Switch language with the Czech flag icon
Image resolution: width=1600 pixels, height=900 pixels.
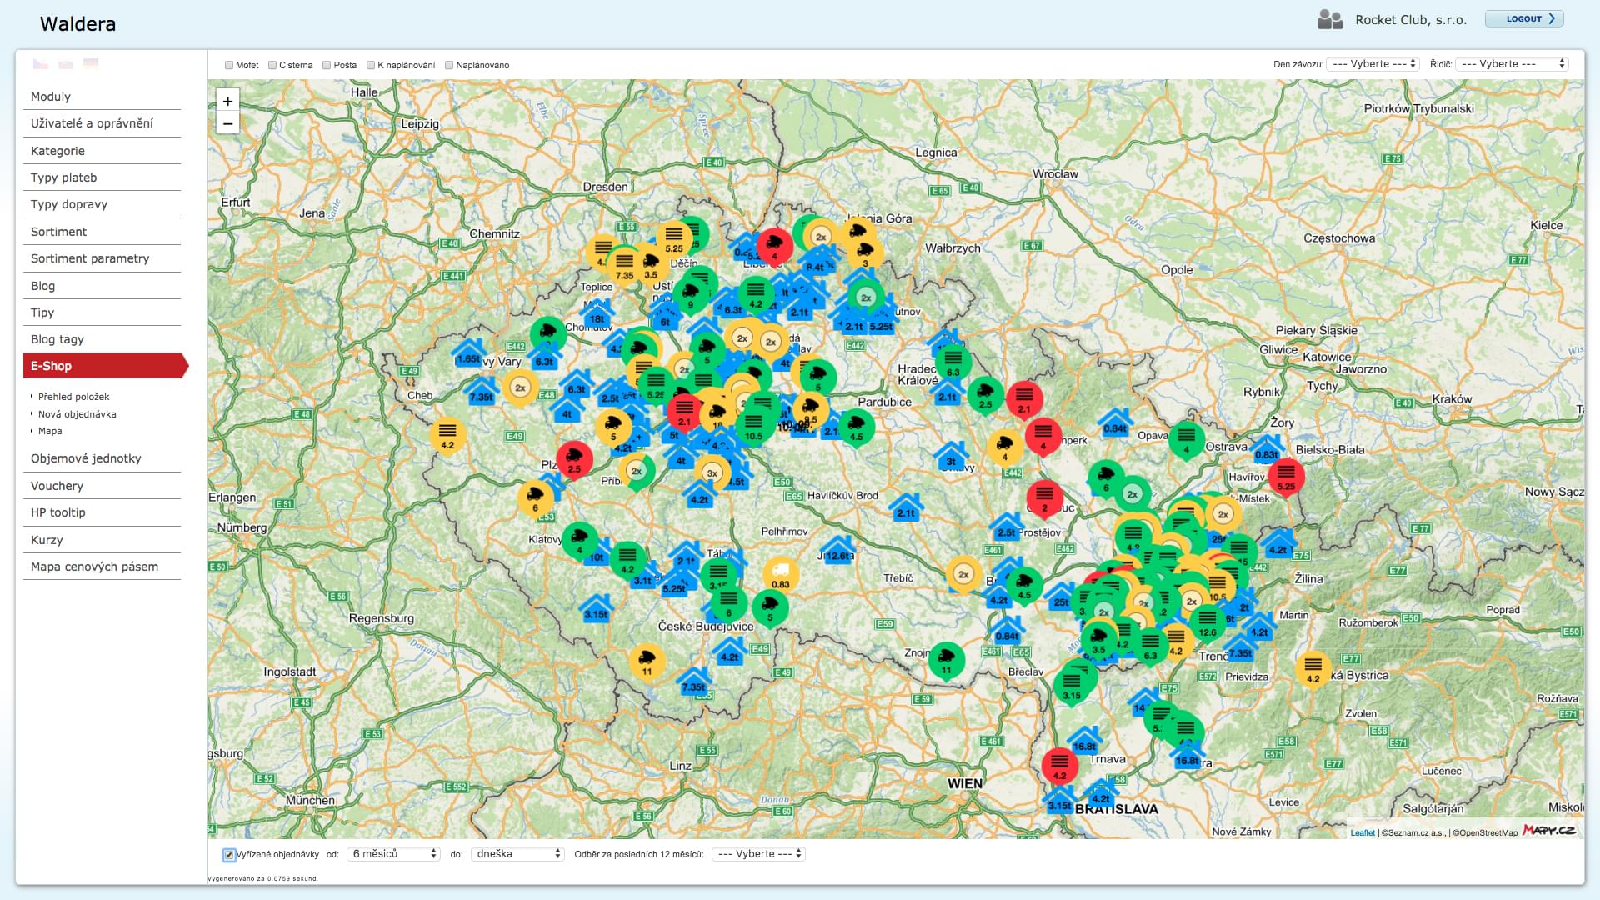(40, 63)
